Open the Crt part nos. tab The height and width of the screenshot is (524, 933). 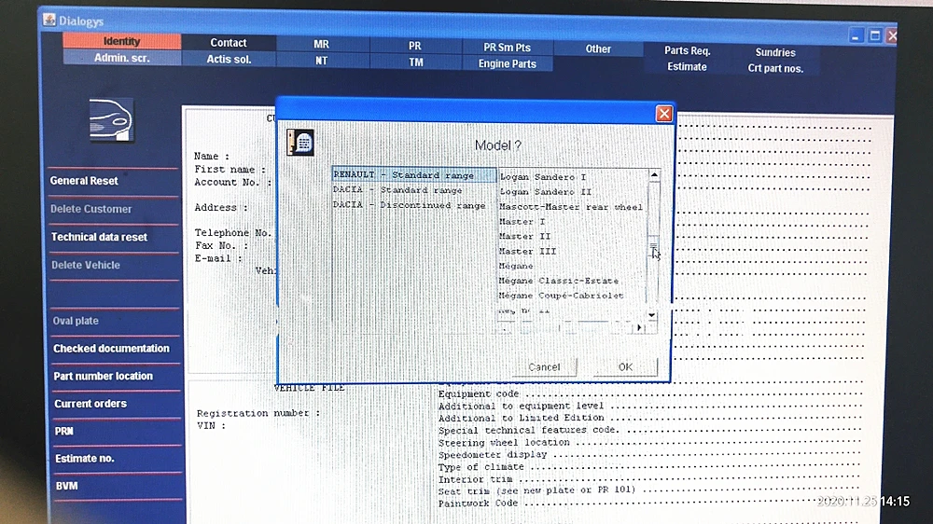point(775,68)
